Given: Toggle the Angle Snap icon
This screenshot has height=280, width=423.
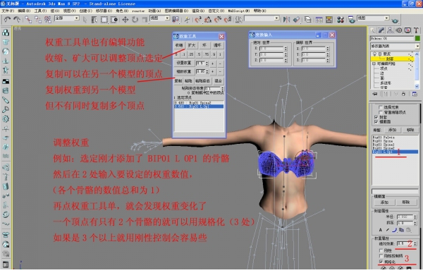Looking at the screenshot, I should coord(208,20).
